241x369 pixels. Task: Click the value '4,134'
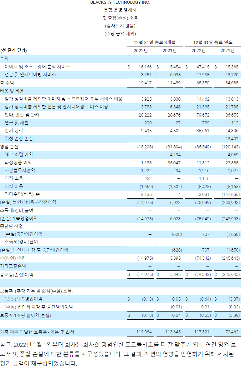(x=175, y=155)
